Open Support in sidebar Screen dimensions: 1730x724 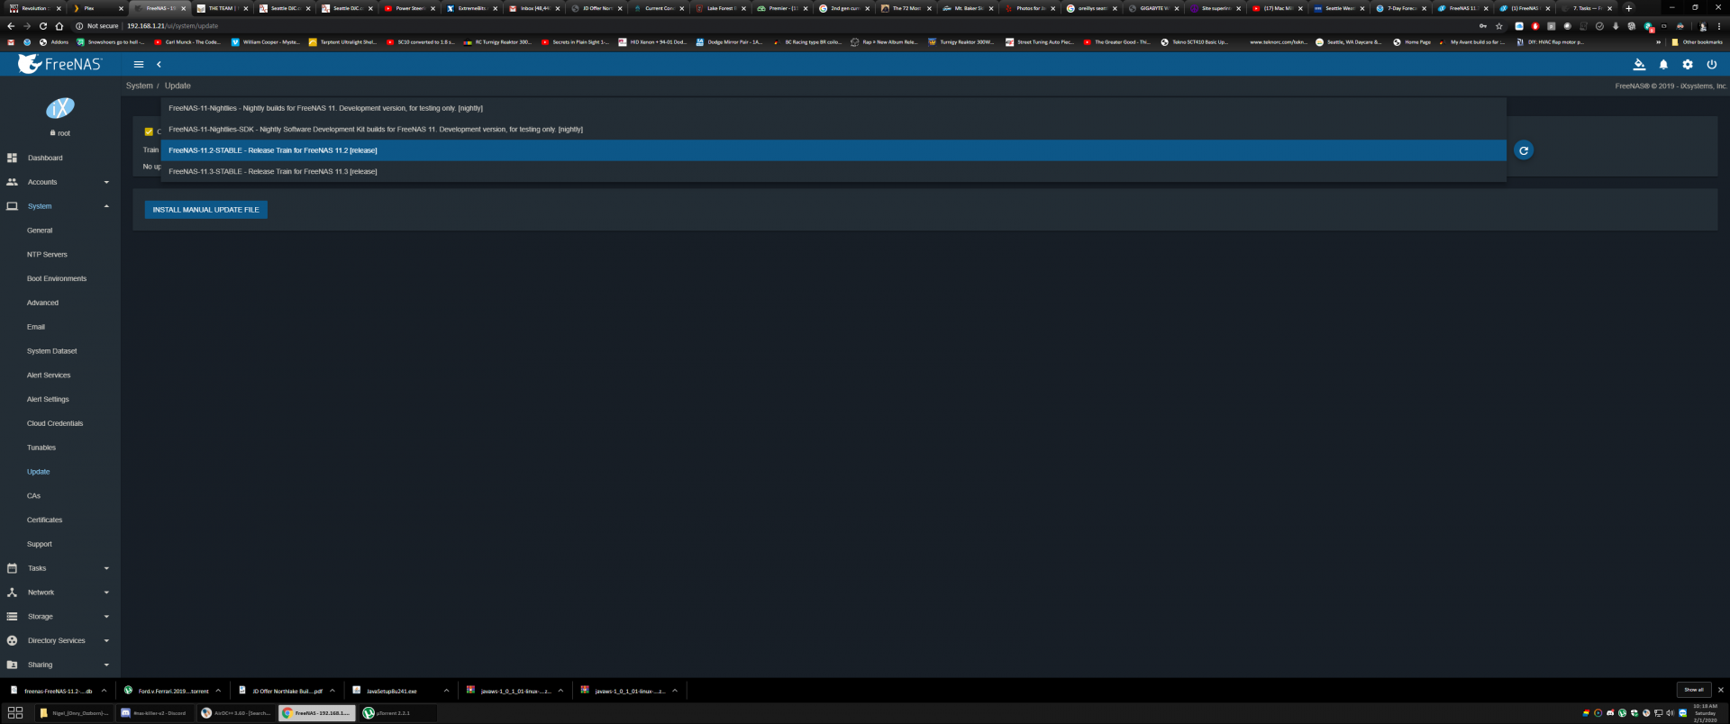(x=40, y=544)
